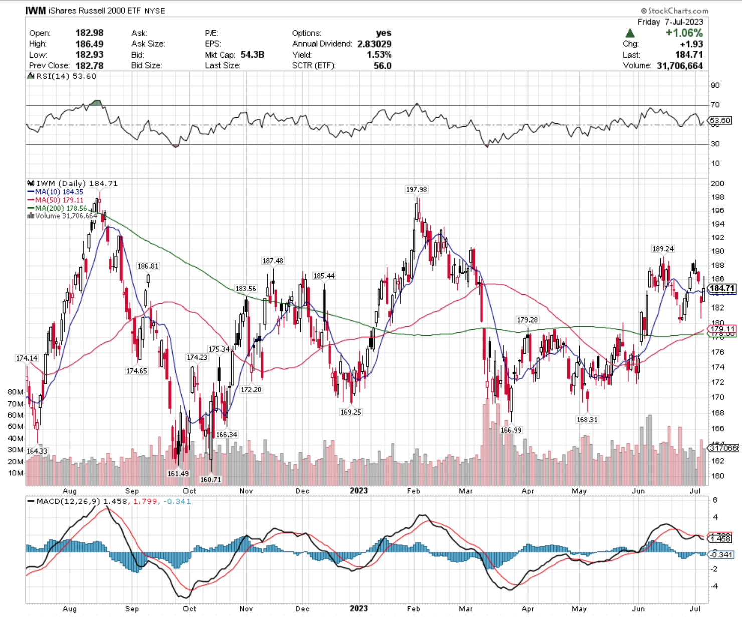Click the Prev Close 182.78 value
Screen dimensions: 742x619
pos(89,66)
